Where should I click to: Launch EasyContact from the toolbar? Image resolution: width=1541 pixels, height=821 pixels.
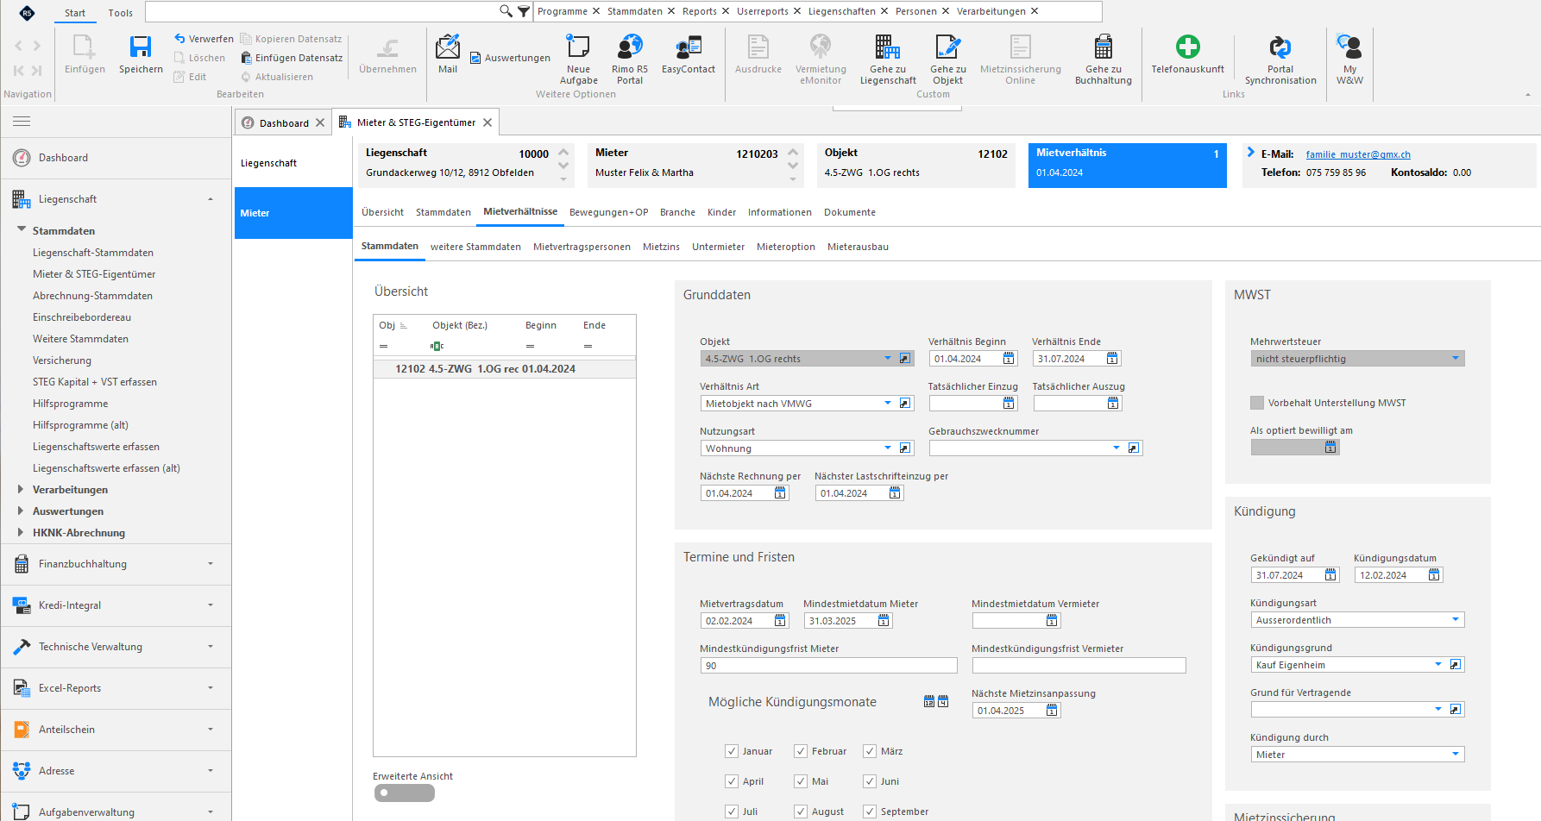point(689,47)
